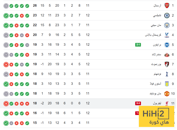This screenshot has height=130, width=177.
Task: Open Liverpool's 0-3 live score badge
Action: pyautogui.click(x=138, y=103)
